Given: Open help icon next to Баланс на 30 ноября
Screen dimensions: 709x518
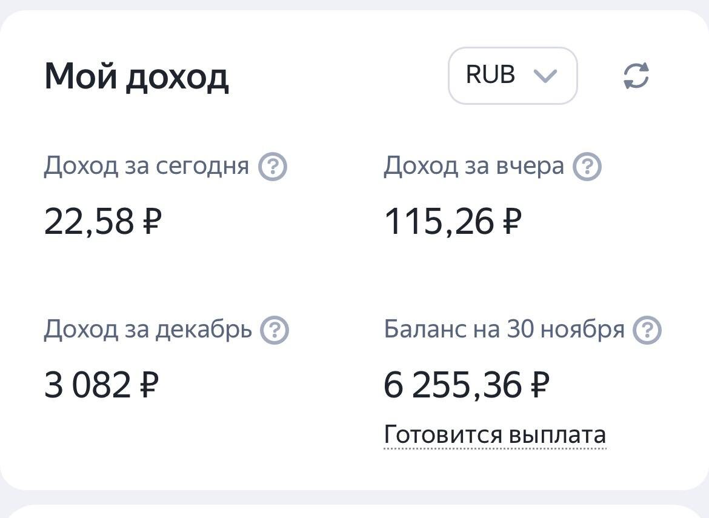Looking at the screenshot, I should tap(647, 330).
